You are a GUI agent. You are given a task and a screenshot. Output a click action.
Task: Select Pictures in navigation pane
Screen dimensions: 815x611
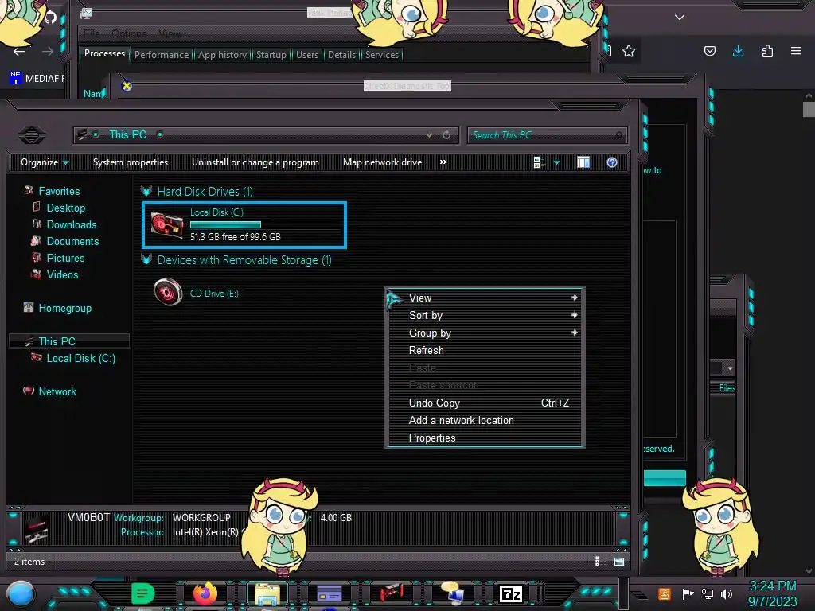point(65,258)
